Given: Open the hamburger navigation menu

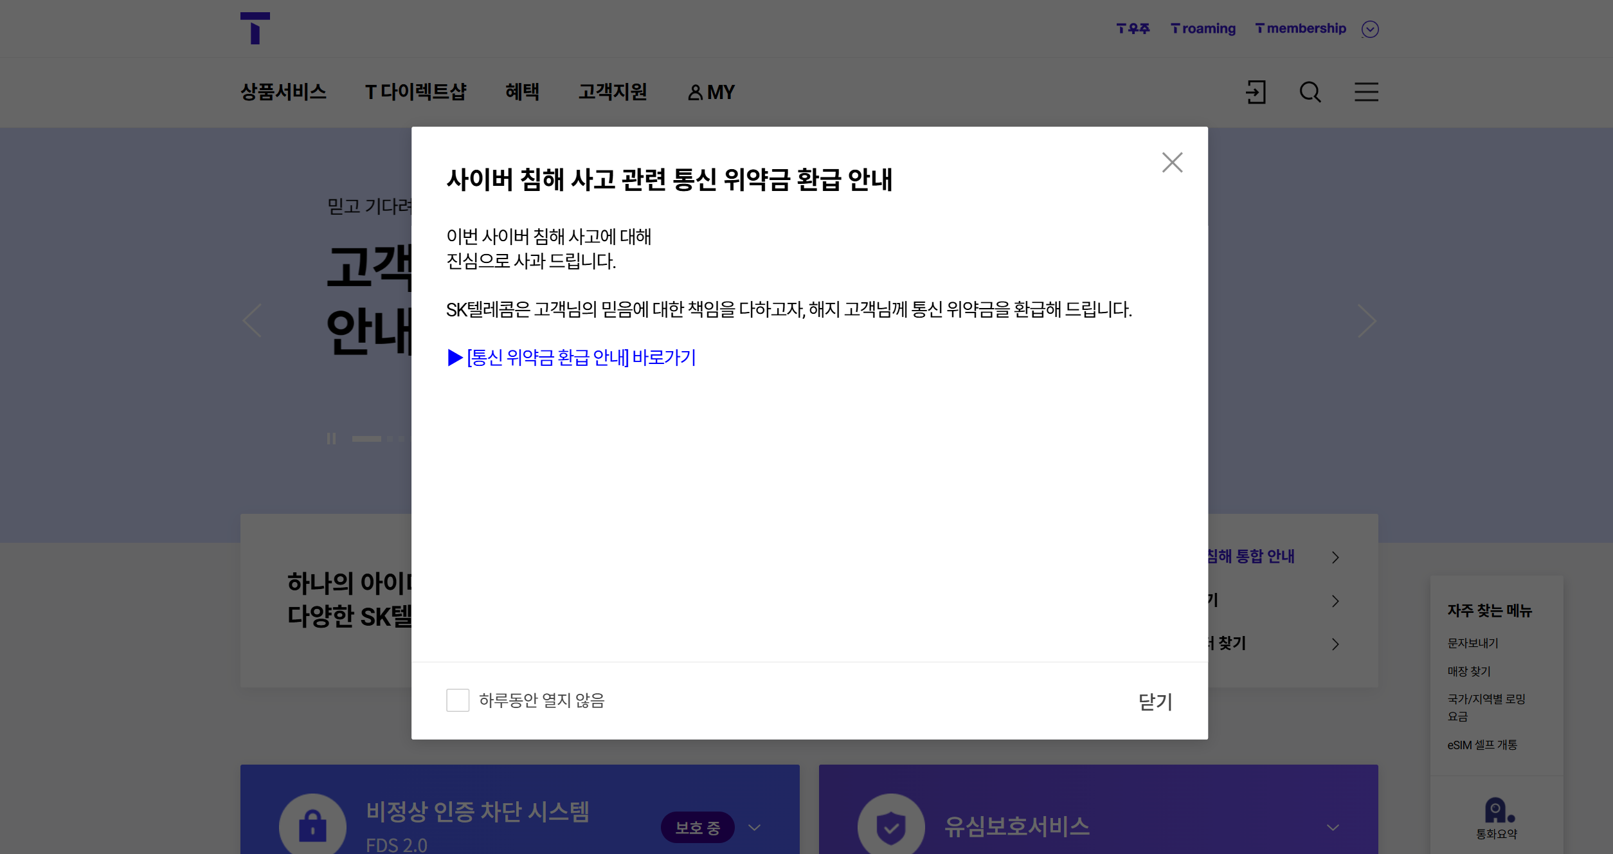Looking at the screenshot, I should click(x=1365, y=93).
